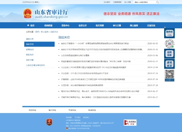Click 首页 in the breadcrumb trail
This screenshot has height=132, width=182.
pos(37,32)
